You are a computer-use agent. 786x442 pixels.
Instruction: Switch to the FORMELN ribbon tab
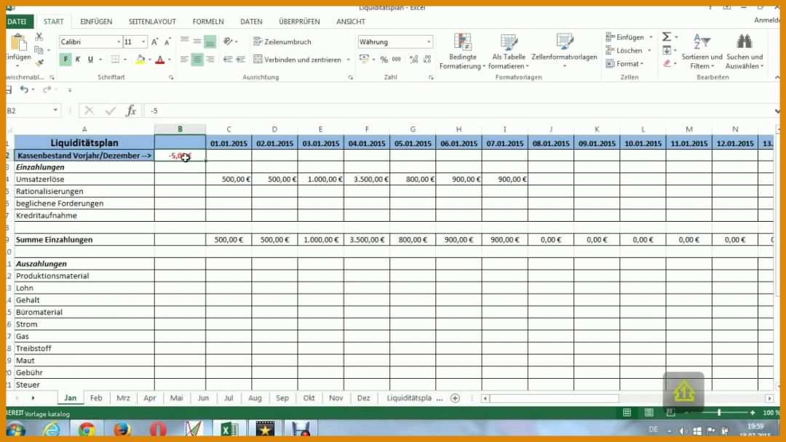click(x=208, y=22)
